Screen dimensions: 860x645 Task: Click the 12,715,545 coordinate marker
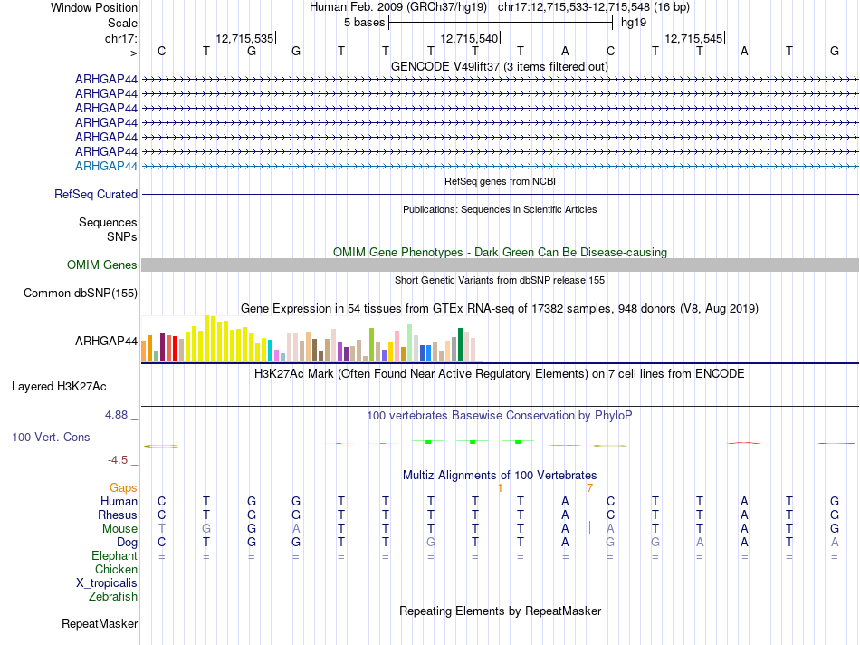click(x=693, y=38)
